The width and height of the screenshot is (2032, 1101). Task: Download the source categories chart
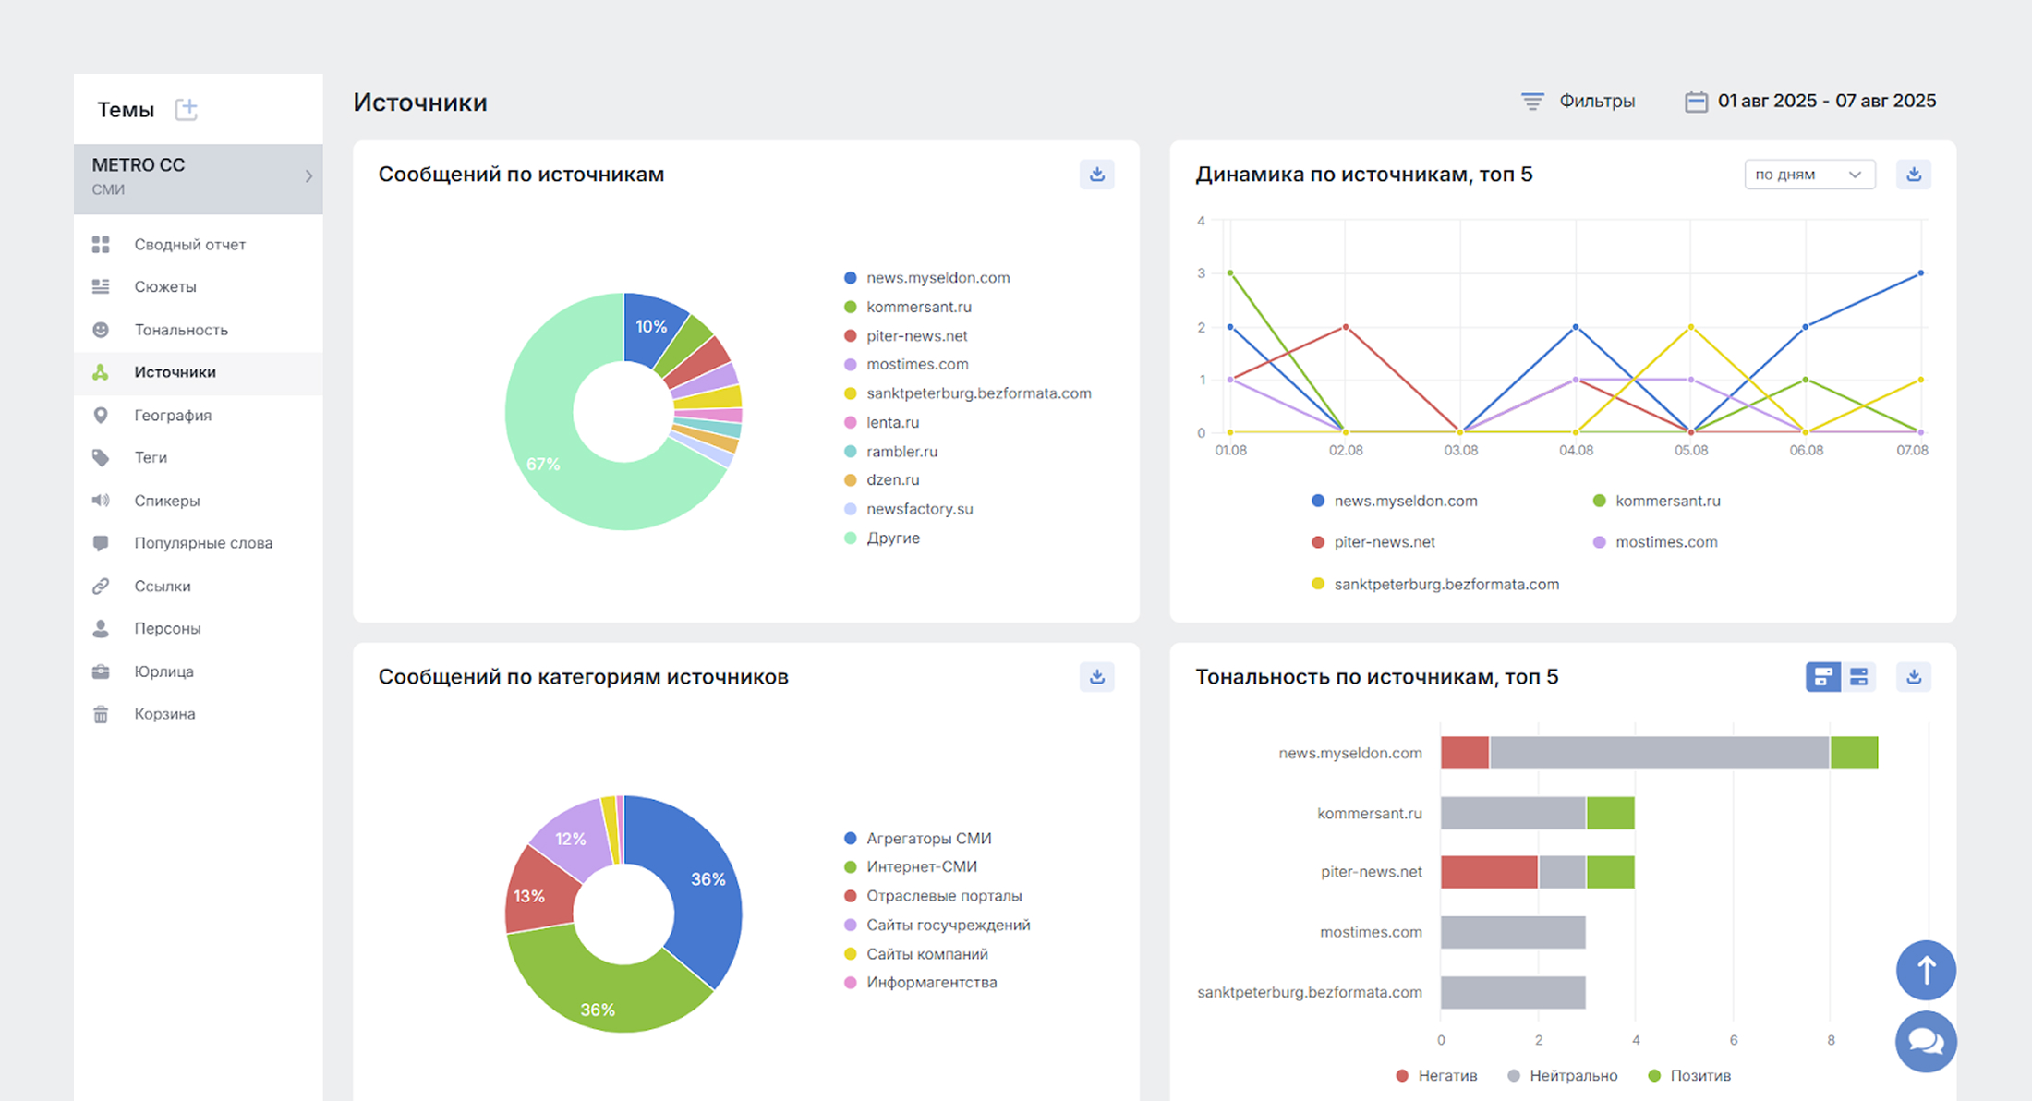click(x=1096, y=677)
